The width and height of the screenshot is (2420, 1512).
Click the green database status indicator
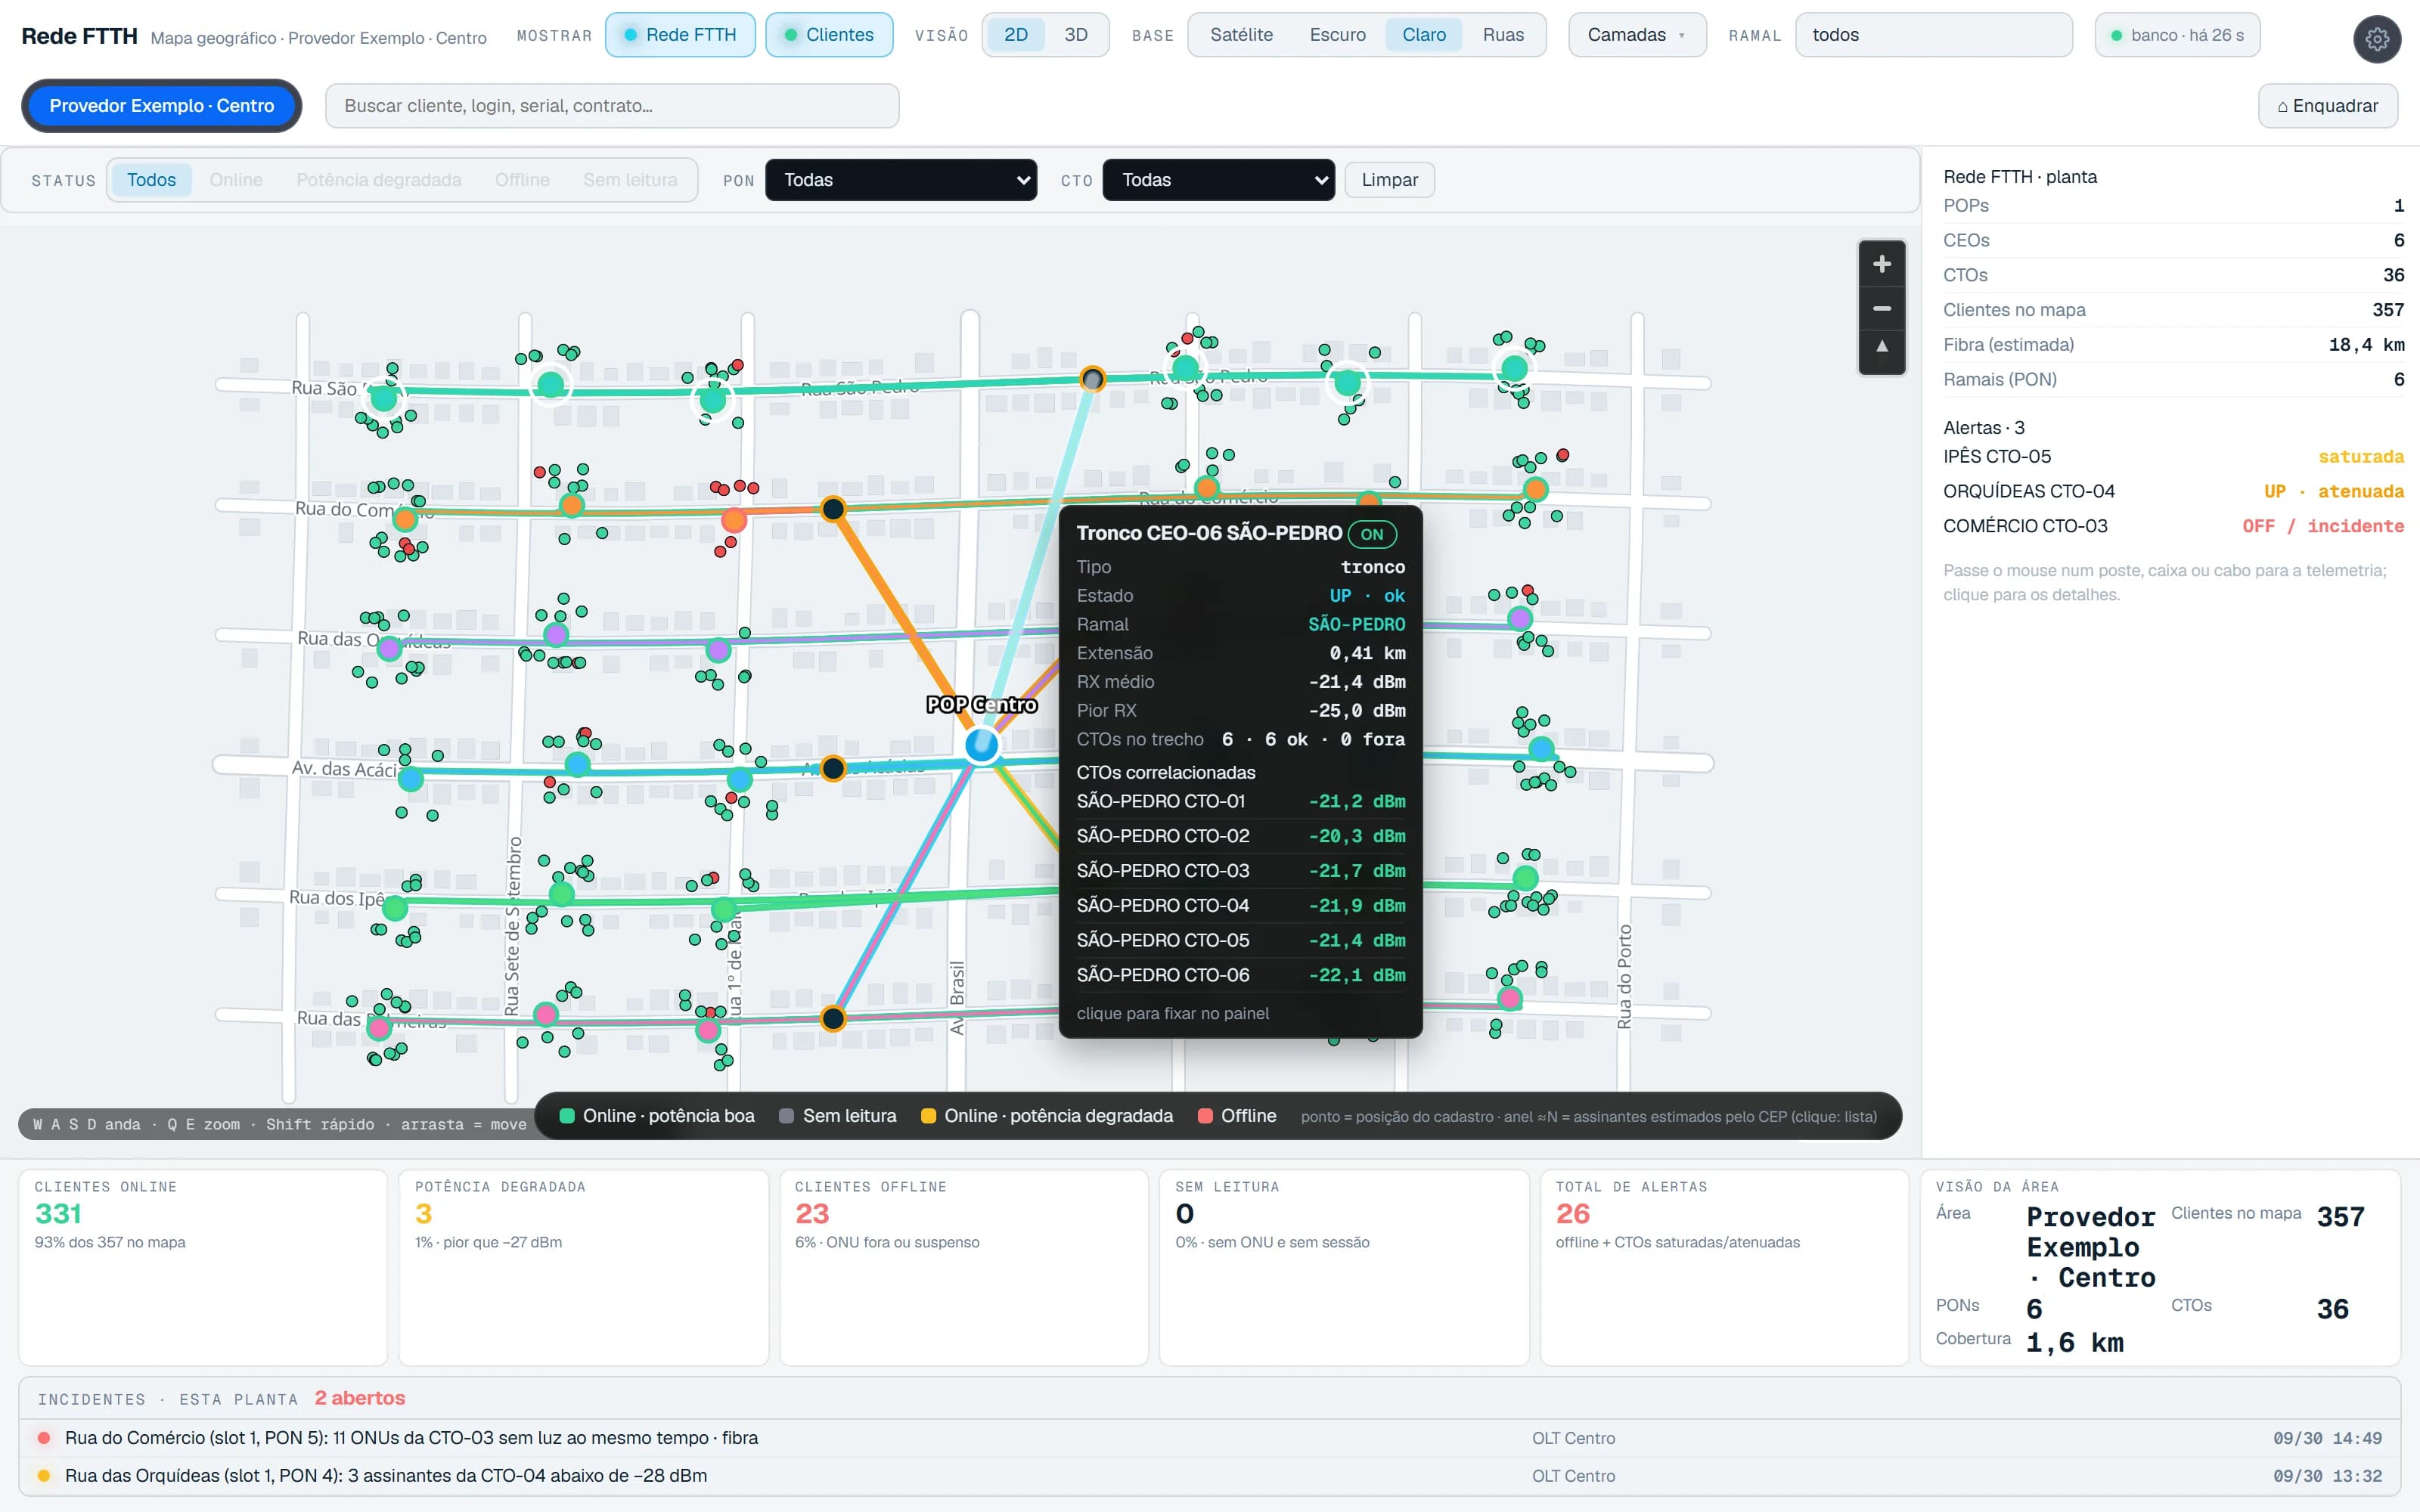click(x=2116, y=36)
